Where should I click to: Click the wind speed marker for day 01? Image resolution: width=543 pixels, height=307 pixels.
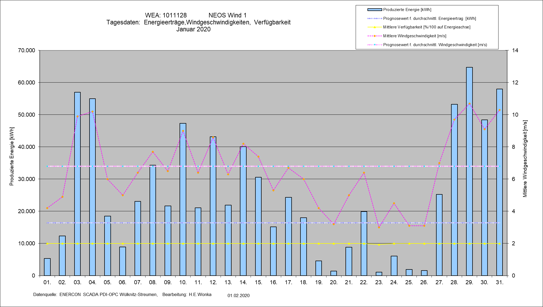[47, 208]
